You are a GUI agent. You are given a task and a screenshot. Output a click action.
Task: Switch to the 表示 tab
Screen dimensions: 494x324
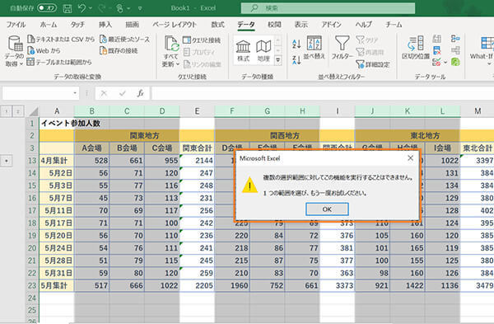[301, 25]
